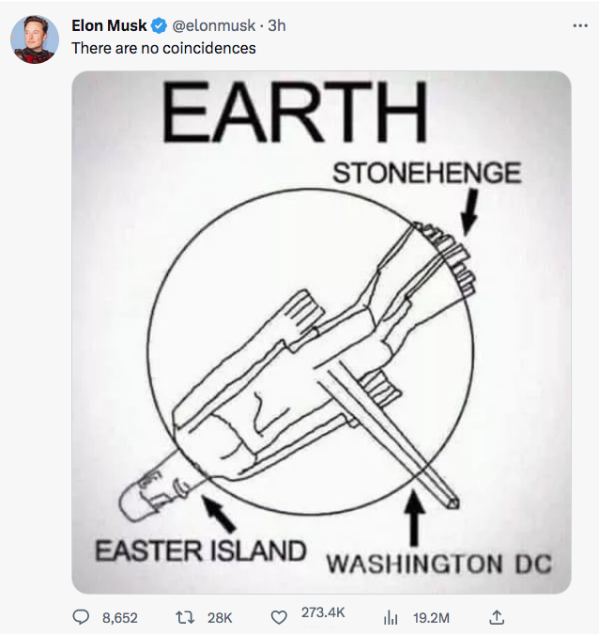Image resolution: width=599 pixels, height=634 pixels.
Task: Click the STONEHENGE label in the image
Action: (426, 173)
